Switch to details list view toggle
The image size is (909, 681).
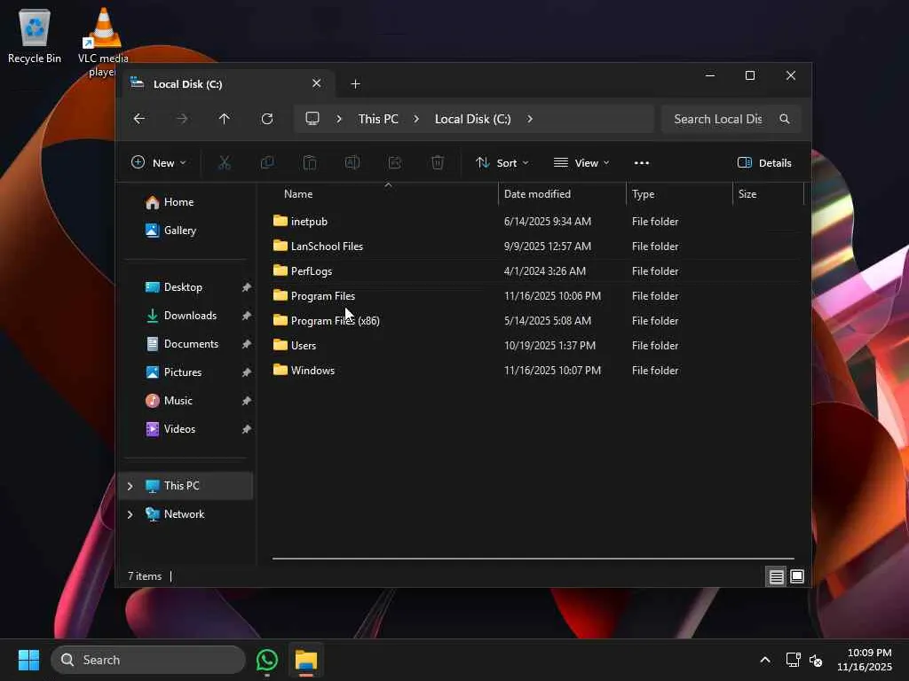[776, 576]
